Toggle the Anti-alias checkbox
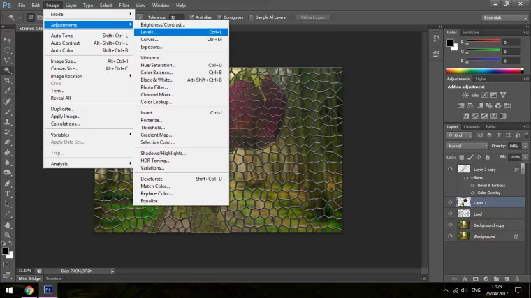Viewport: 531px width, 298px height. (x=191, y=17)
